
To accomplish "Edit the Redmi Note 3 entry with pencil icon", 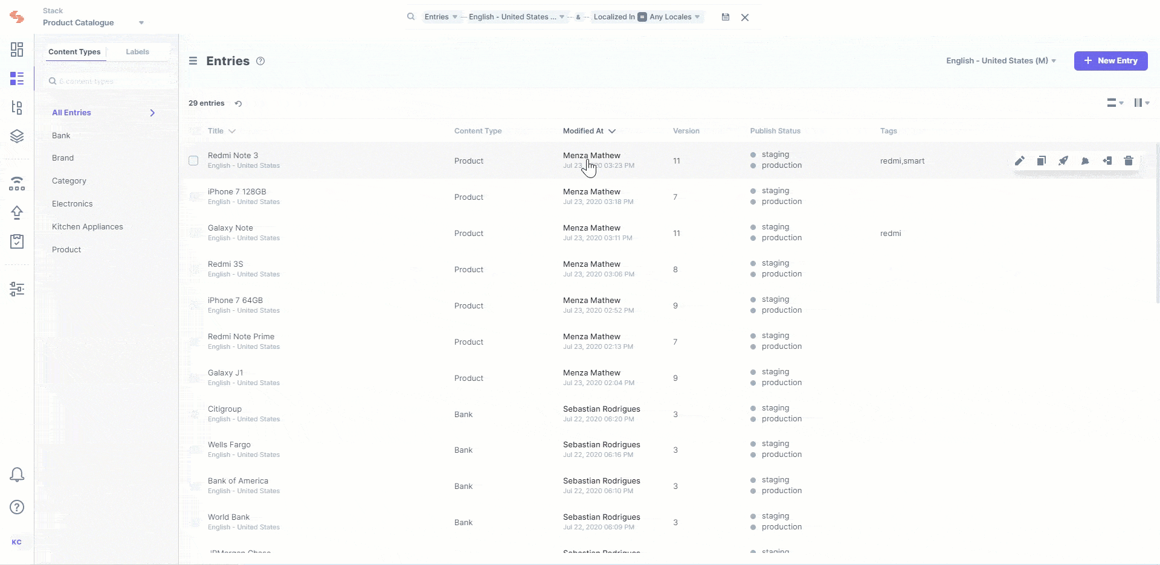I will coord(1020,161).
